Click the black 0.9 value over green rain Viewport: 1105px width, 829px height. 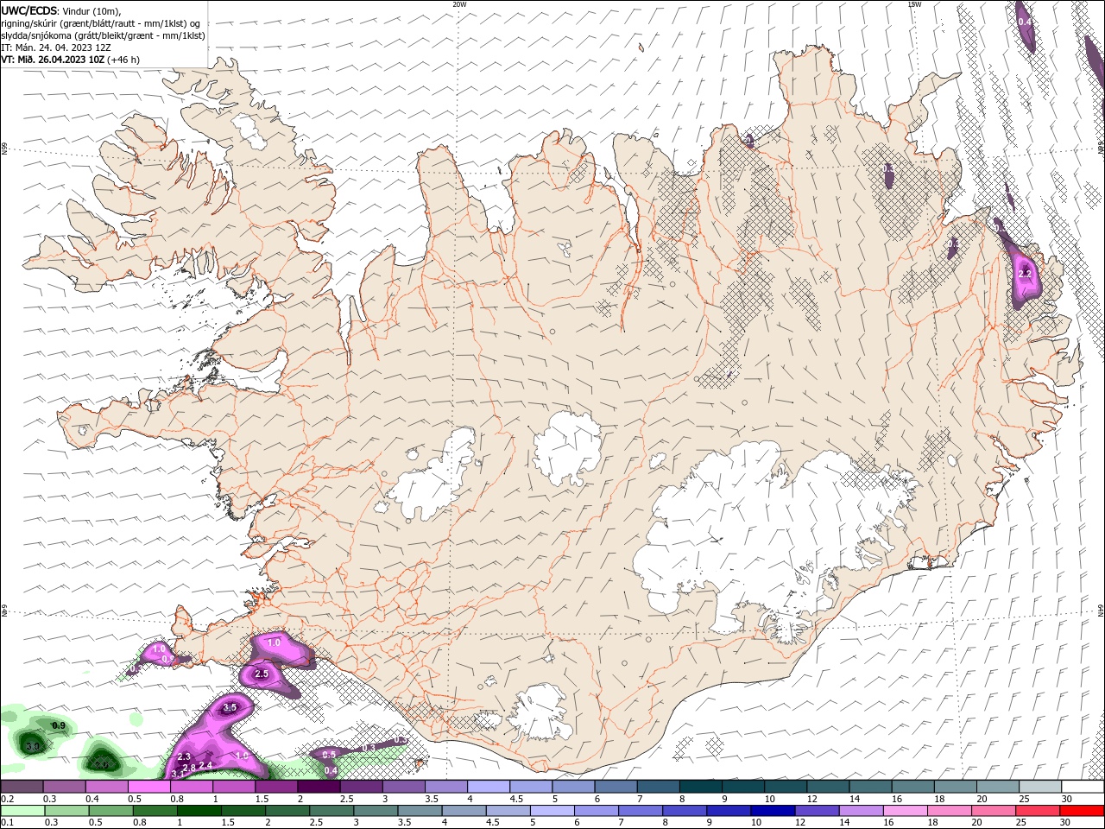59,726
